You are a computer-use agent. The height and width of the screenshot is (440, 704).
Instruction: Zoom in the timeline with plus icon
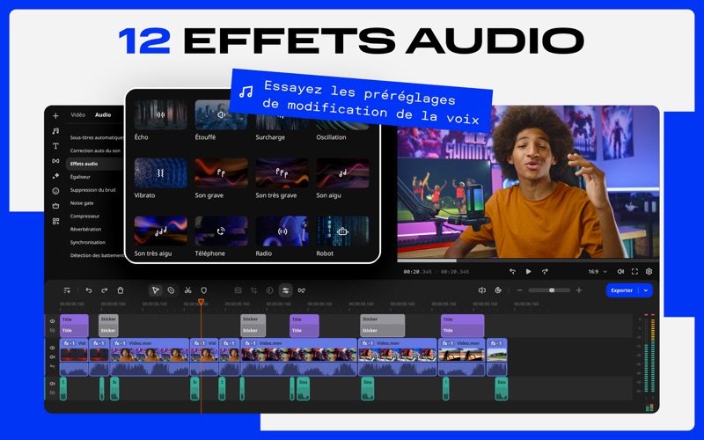(x=579, y=290)
